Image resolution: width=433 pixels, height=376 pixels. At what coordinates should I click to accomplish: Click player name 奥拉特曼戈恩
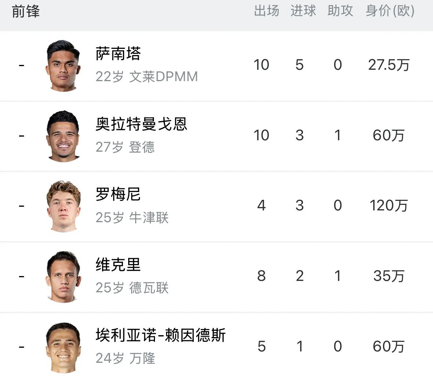[141, 124]
